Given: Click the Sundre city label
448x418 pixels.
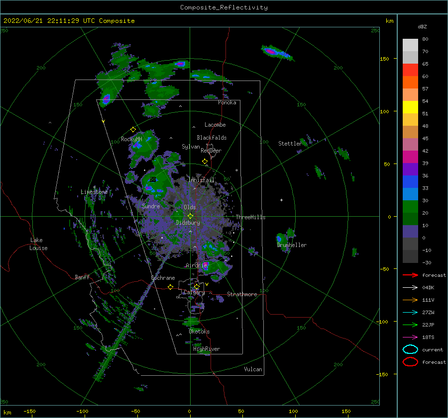Looking at the screenshot, I should (x=151, y=206).
